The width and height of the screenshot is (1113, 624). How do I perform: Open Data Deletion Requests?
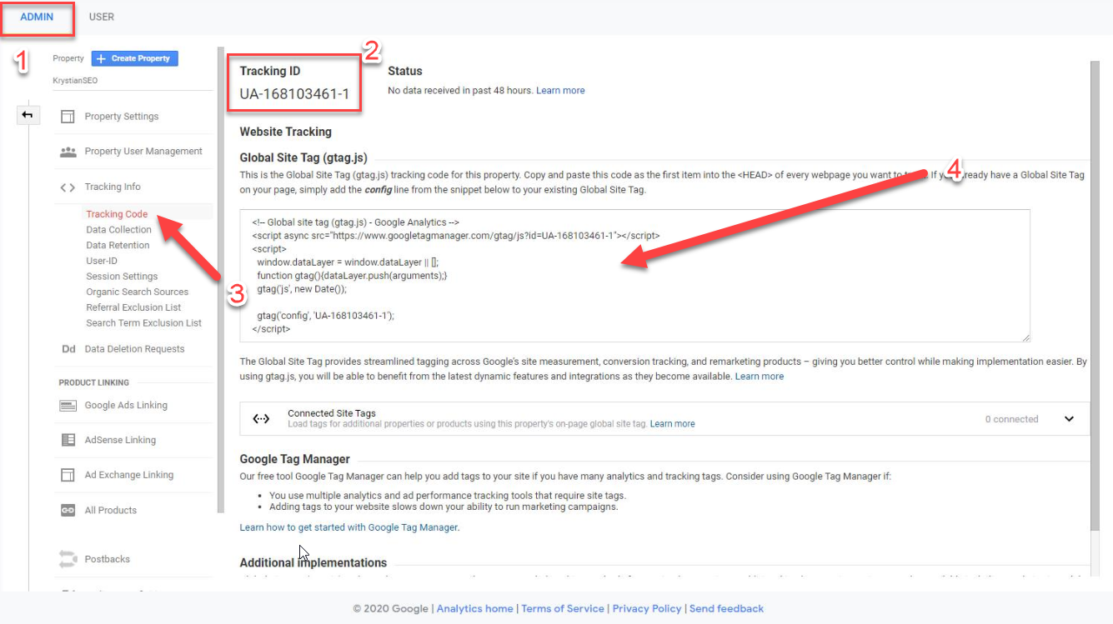click(134, 349)
